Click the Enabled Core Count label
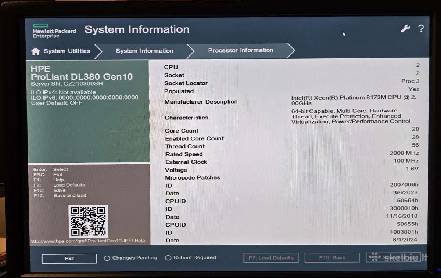Image resolution: width=441 pixels, height=278 pixels. [194, 138]
